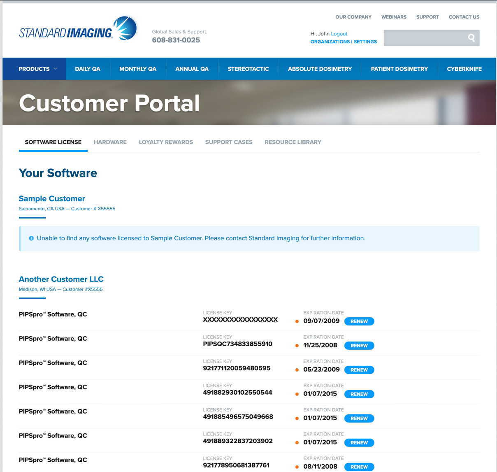Image resolution: width=497 pixels, height=472 pixels.
Task: Renew license 491885496575049668
Action: 359,419
